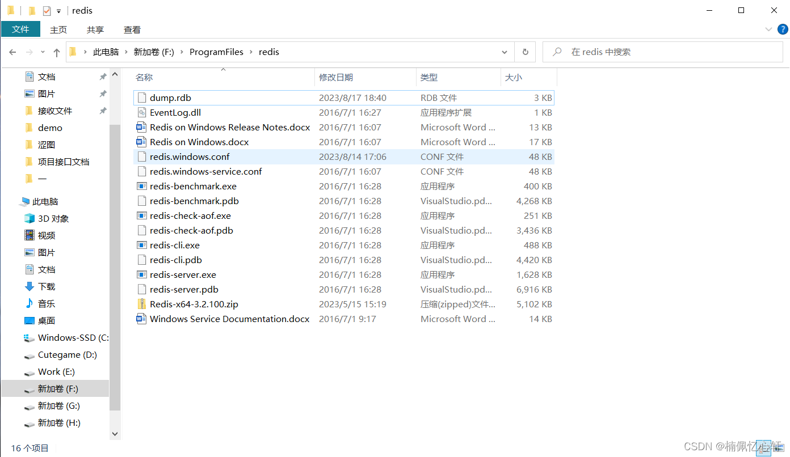Open recent locations dropdown arrow
This screenshot has height=457, width=790.
coord(43,52)
